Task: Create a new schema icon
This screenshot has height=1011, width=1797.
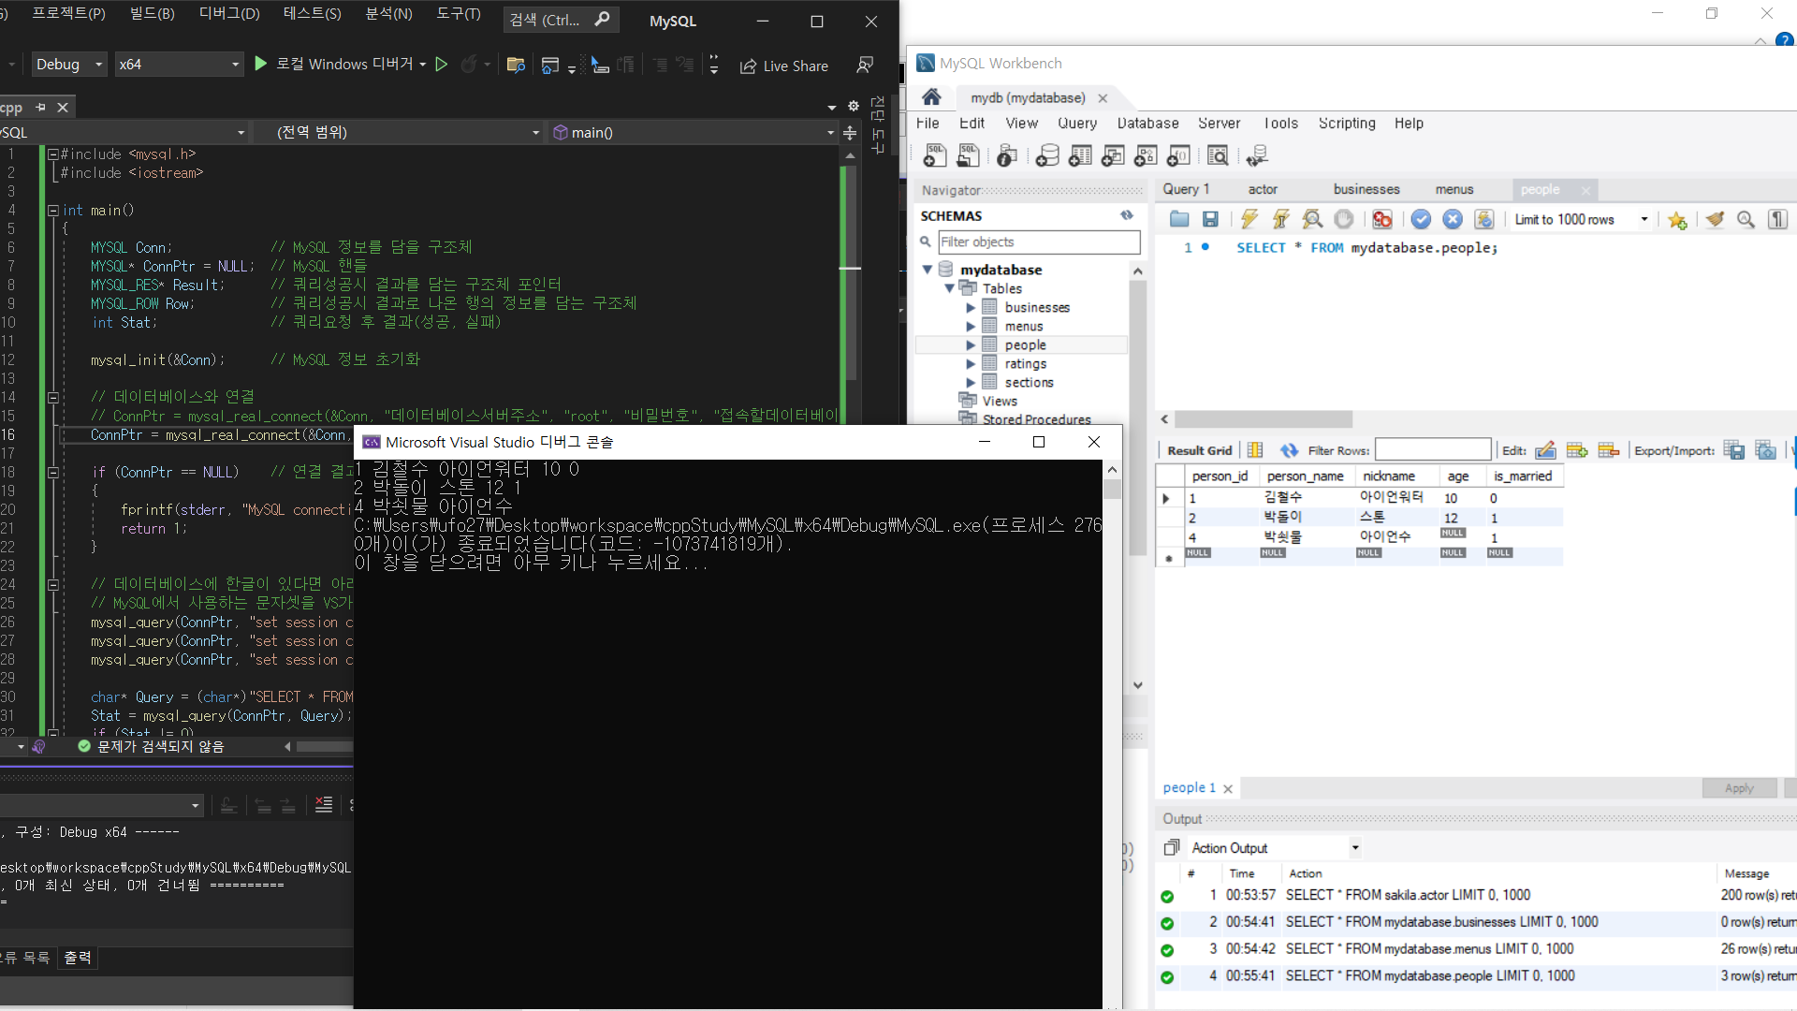Action: pyautogui.click(x=1047, y=155)
